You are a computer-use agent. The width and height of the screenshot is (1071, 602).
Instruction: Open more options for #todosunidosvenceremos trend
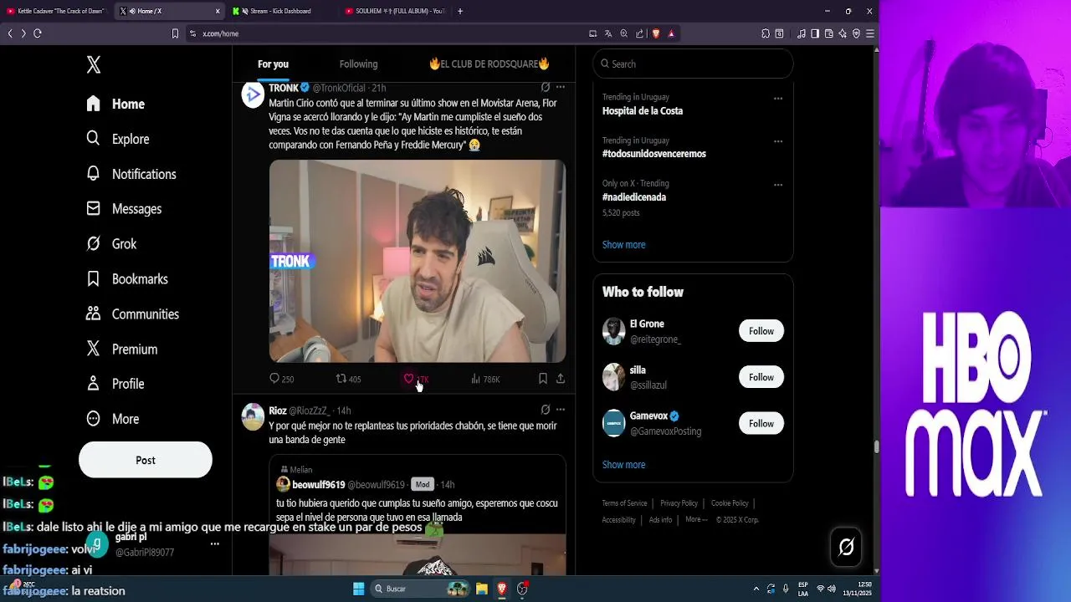pos(778,141)
